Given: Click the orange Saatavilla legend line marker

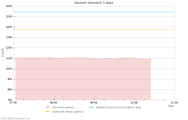Looking at the screenshot, I should (x=48, y=111).
